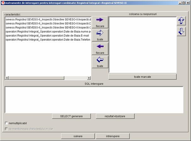Image resolution: width=191 pixels, height=141 pixels.
Task: Click right outlined arrow 'toate' add-all button
Action: tap(100, 35)
